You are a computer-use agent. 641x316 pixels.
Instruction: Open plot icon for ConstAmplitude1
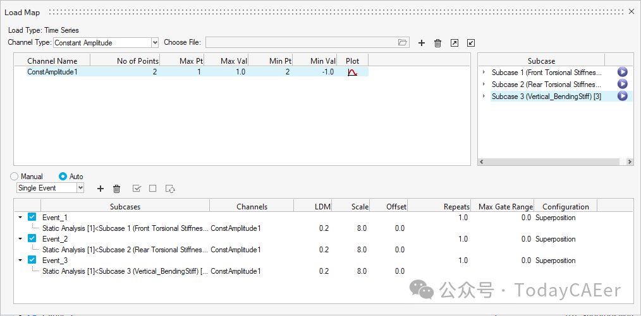[x=352, y=72]
